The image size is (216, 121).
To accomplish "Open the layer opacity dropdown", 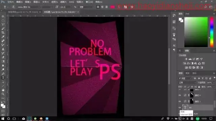I will click(210, 82).
